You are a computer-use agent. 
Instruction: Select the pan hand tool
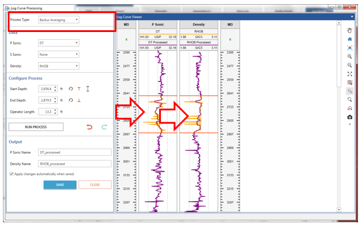[x=350, y=30]
